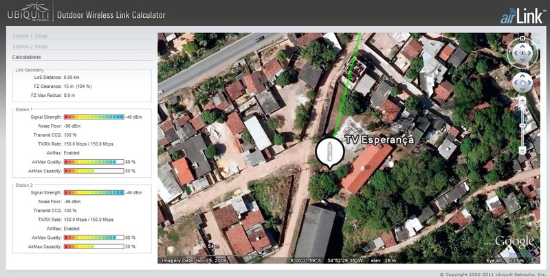This screenshot has height=278, width=550.
Task: Pan map down with hand control arrow
Action: (x=522, y=90)
